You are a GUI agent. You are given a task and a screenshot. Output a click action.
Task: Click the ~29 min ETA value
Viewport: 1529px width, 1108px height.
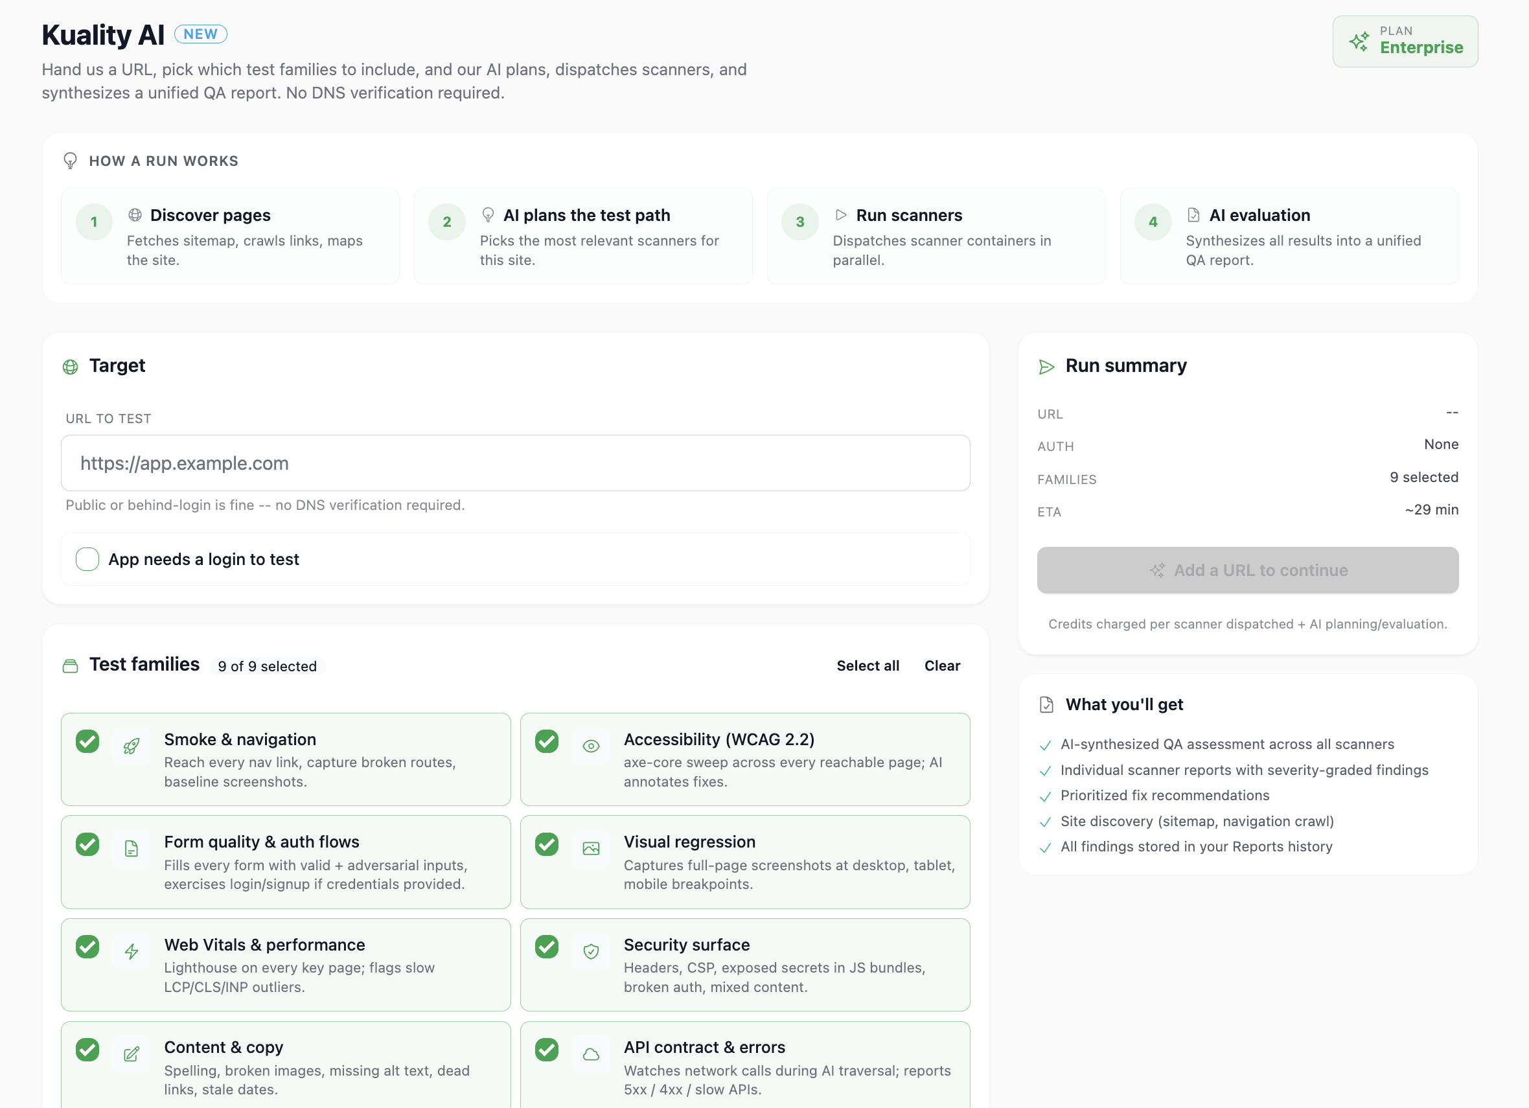(x=1431, y=510)
